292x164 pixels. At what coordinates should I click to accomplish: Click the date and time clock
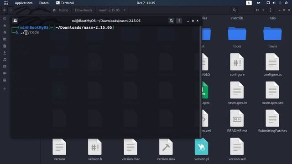coord(146,3)
